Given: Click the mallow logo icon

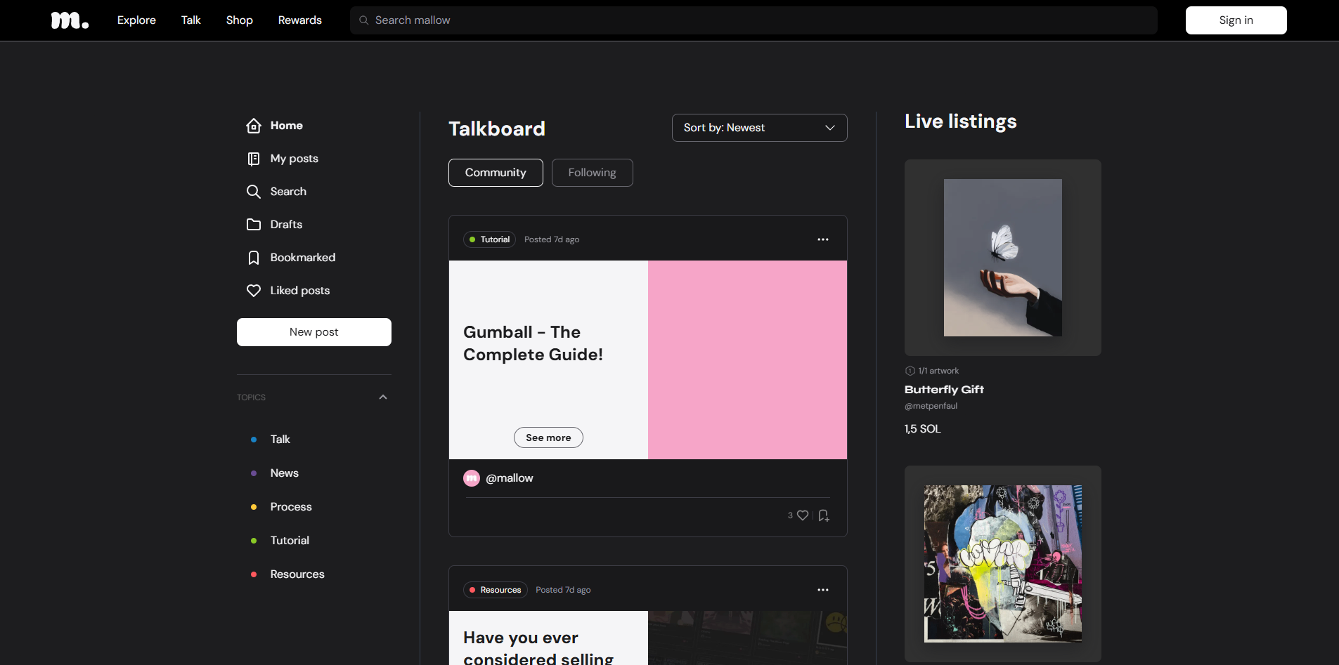Looking at the screenshot, I should pyautogui.click(x=70, y=20).
